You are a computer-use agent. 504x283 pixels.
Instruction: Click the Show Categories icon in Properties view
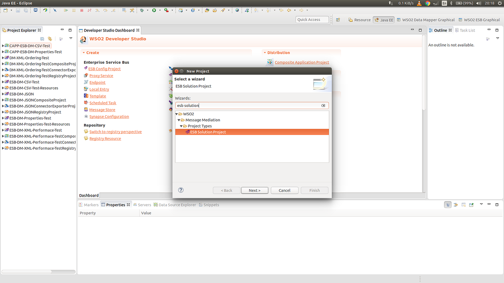448,205
